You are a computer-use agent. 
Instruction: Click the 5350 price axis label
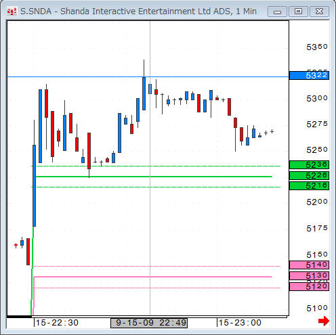tap(317, 47)
